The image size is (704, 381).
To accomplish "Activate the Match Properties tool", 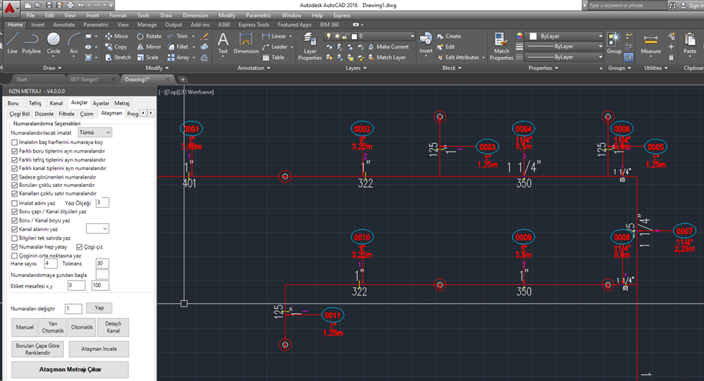I will [x=501, y=46].
